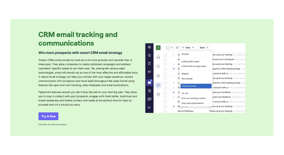Screen dimensions: 284x155
Task: Click the green plus compose button
Action: pos(158,48)
